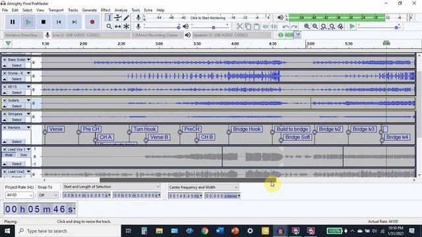Skip to the end of the project
422x237 pixels.
[x=75, y=22]
